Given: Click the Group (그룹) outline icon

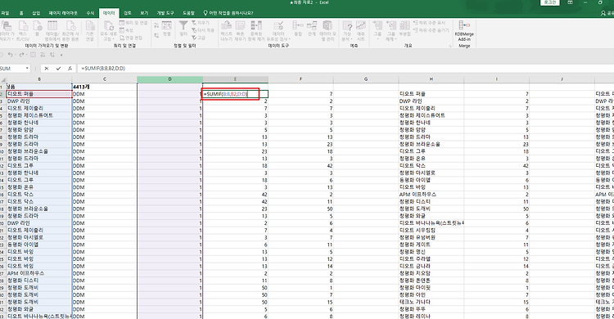Looking at the screenshot, I should (377, 26).
